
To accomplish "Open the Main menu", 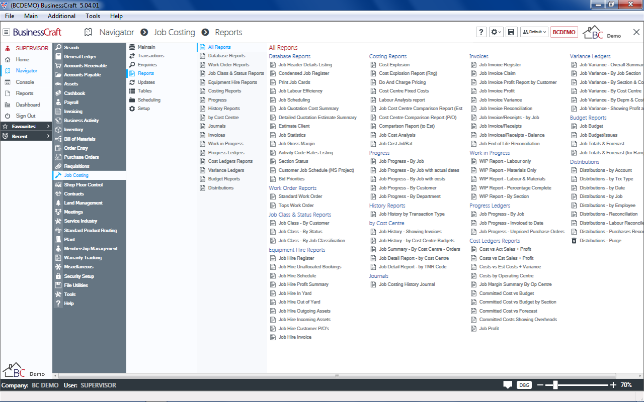I will 31,16.
